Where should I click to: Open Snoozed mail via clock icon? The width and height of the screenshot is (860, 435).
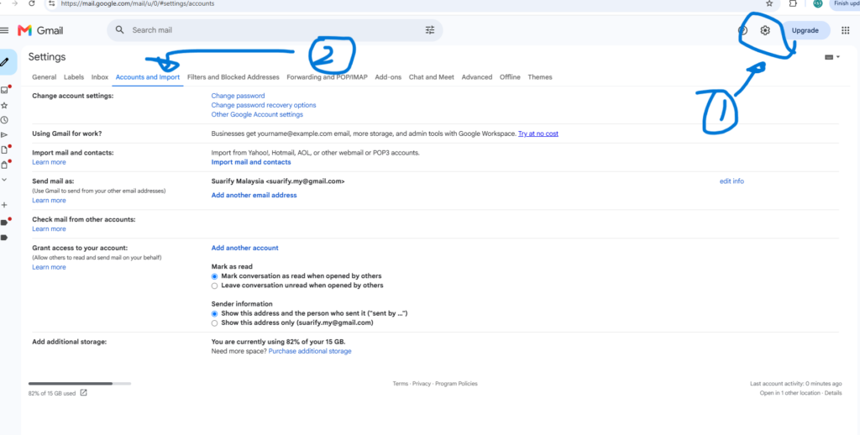click(4, 120)
